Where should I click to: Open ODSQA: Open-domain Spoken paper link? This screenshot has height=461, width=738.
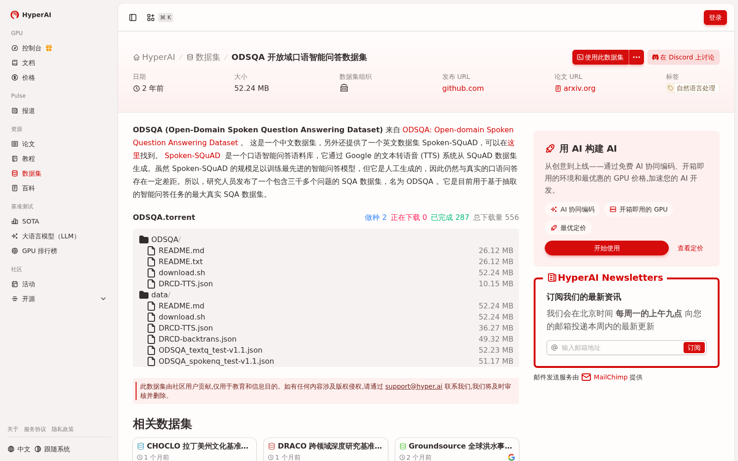[x=458, y=130]
